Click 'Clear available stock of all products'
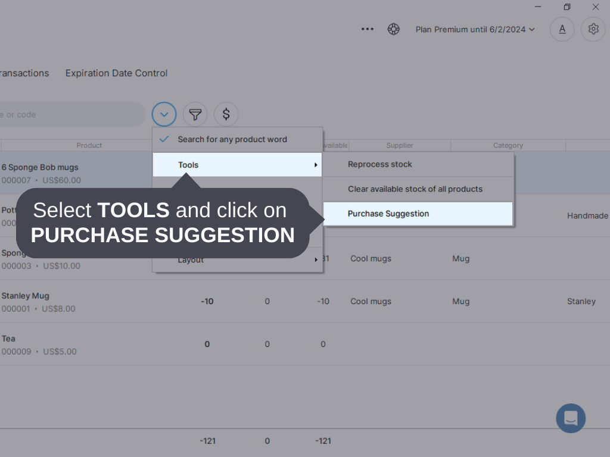This screenshot has width=610, height=457. (x=415, y=189)
